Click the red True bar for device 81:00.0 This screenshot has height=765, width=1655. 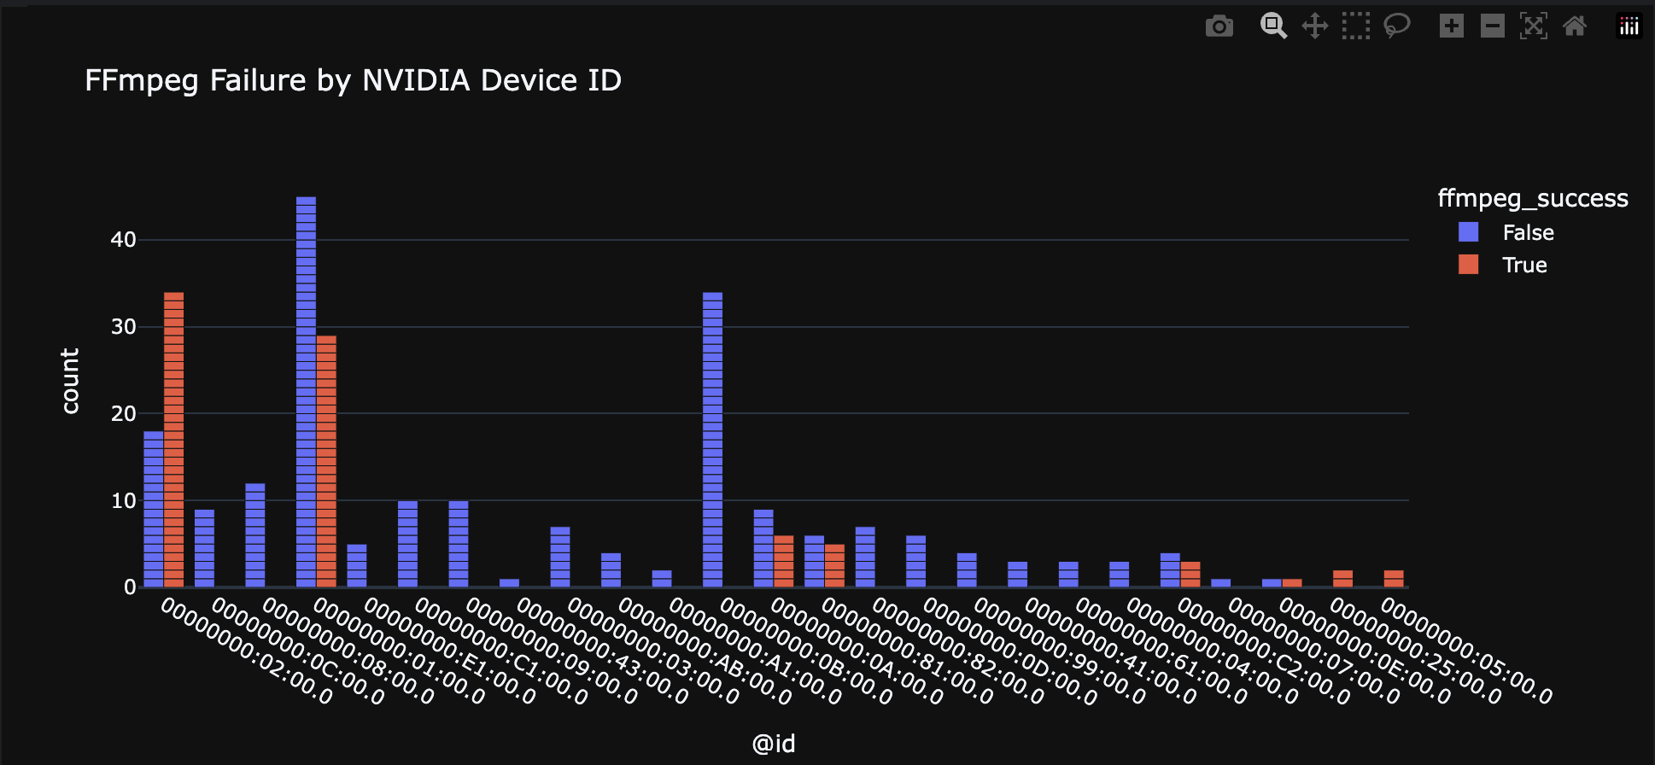[834, 565]
